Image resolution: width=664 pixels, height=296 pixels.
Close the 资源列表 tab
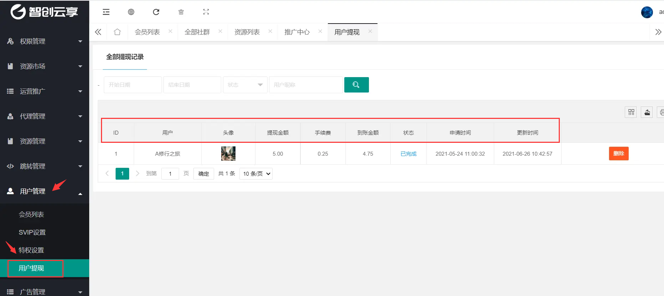tap(270, 31)
